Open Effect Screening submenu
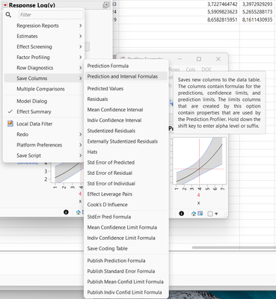Viewport: 276px width, 299px height. click(x=43, y=47)
